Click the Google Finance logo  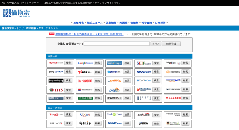pyautogui.click(x=85, y=63)
